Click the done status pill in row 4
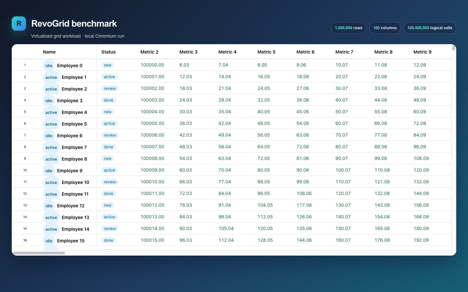 pos(109,100)
